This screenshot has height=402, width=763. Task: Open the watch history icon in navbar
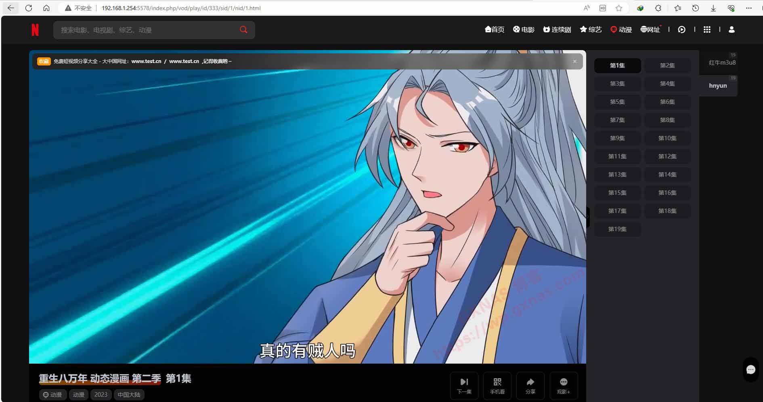pyautogui.click(x=681, y=29)
